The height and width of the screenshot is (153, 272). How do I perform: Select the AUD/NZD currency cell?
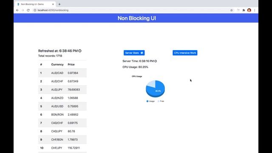click(x=57, y=98)
